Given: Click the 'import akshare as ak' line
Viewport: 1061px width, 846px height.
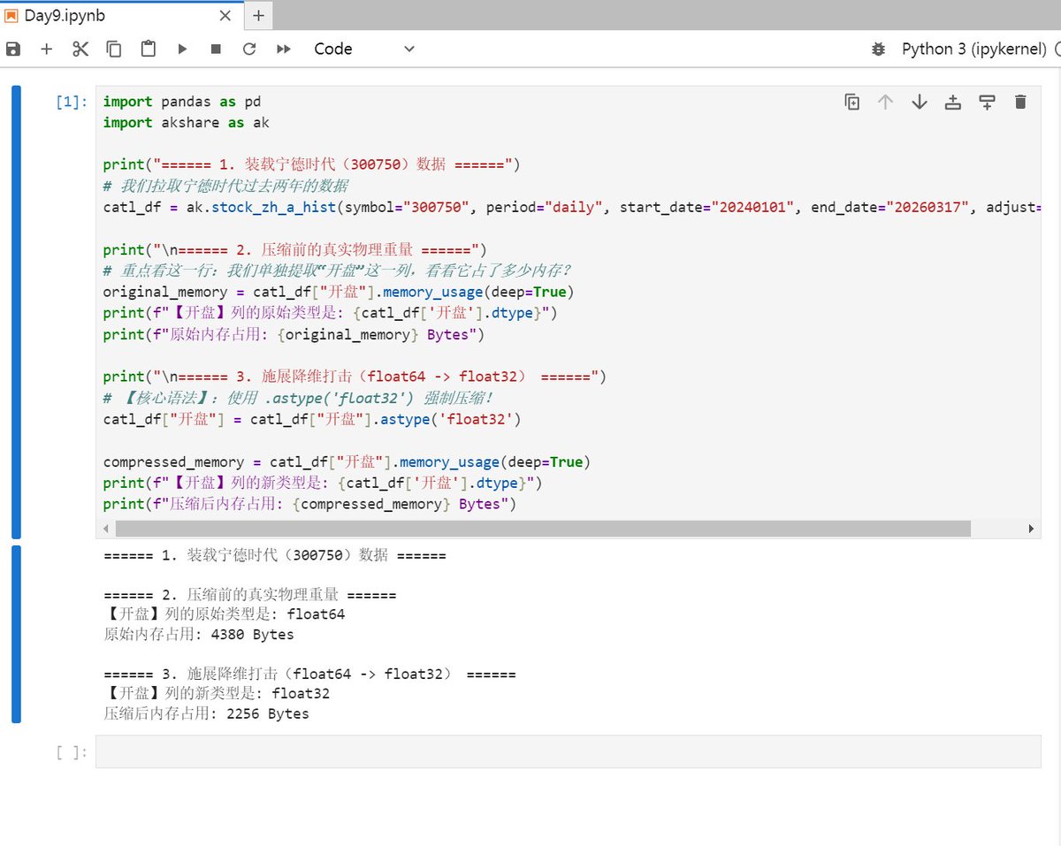Looking at the screenshot, I should point(187,123).
